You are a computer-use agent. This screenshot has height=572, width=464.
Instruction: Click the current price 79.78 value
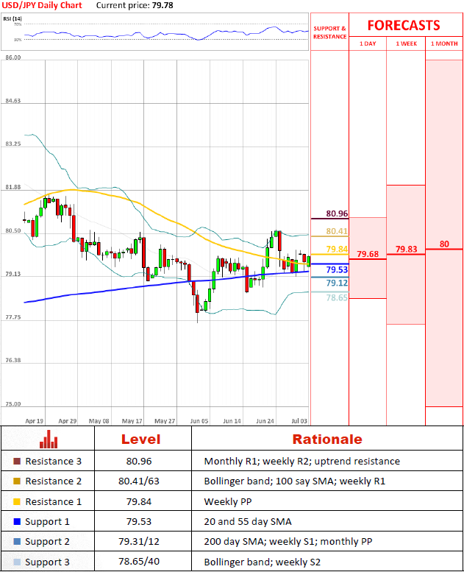(163, 5)
